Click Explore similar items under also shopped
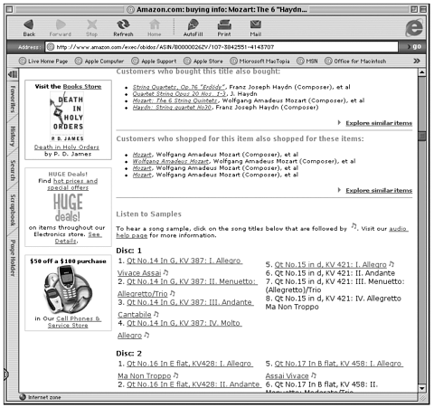 pos(379,190)
